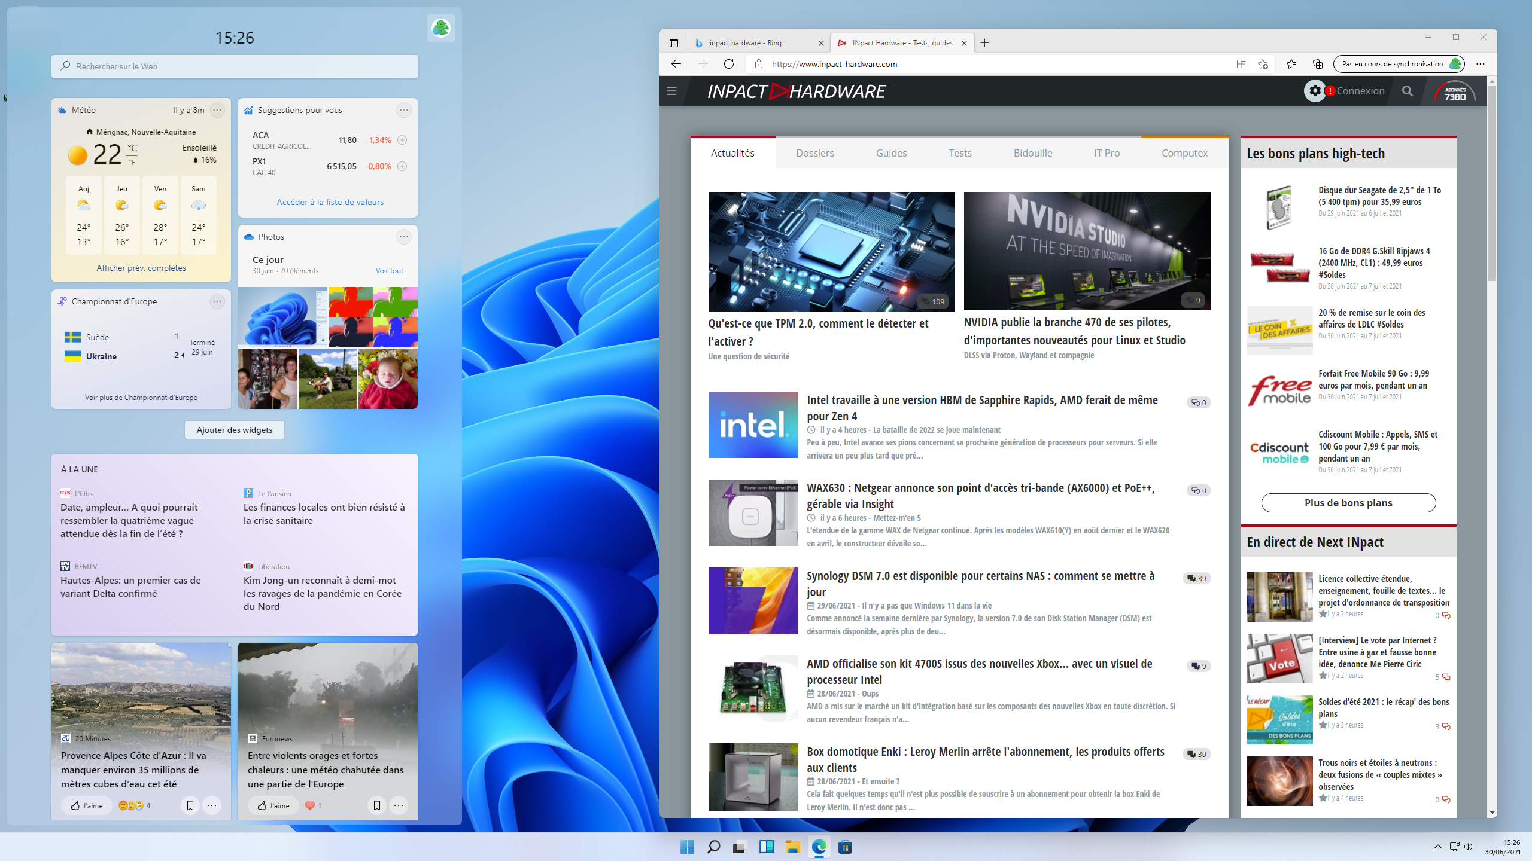1532x861 pixels.
Task: Open Météo widget options menu
Action: pyautogui.click(x=217, y=110)
